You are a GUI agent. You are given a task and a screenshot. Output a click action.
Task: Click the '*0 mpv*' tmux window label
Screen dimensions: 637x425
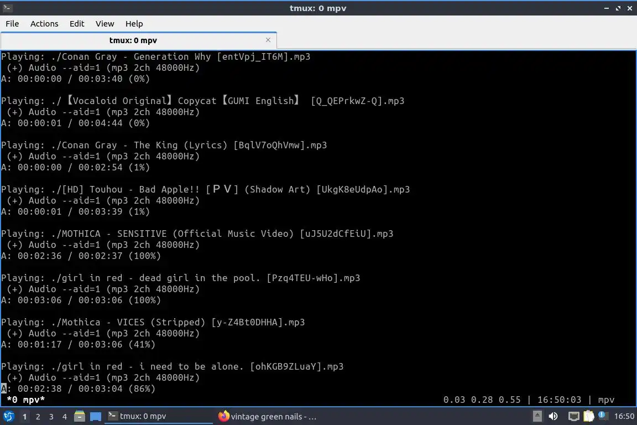(25, 400)
